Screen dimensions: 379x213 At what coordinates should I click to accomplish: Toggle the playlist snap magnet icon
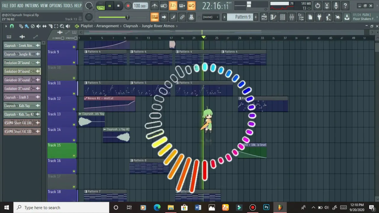tap(12, 26)
